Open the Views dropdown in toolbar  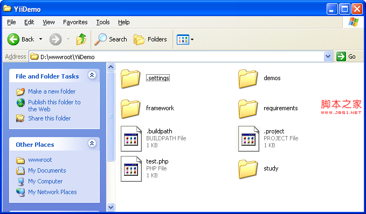[x=185, y=39]
